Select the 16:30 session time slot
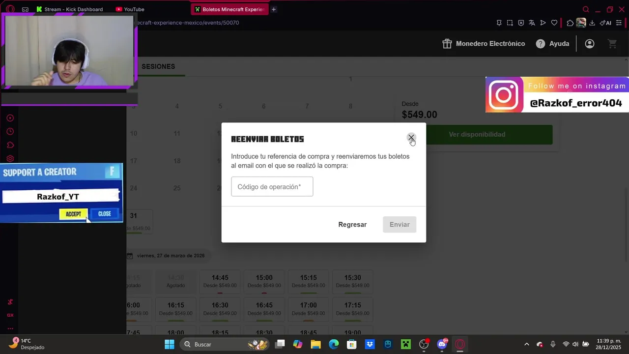Viewport: 629px width, 354px height. point(220,309)
